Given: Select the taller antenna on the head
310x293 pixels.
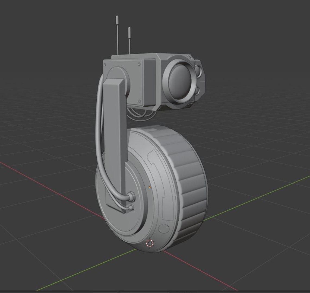Looking at the screenshot, I should click(x=118, y=35).
